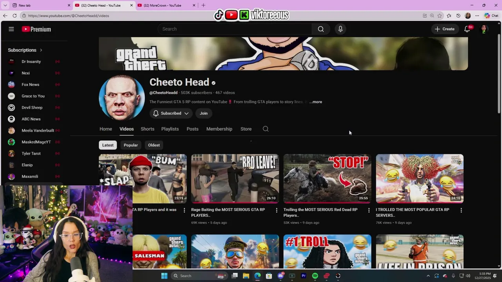Search within channel using magnifier icon

(266, 129)
